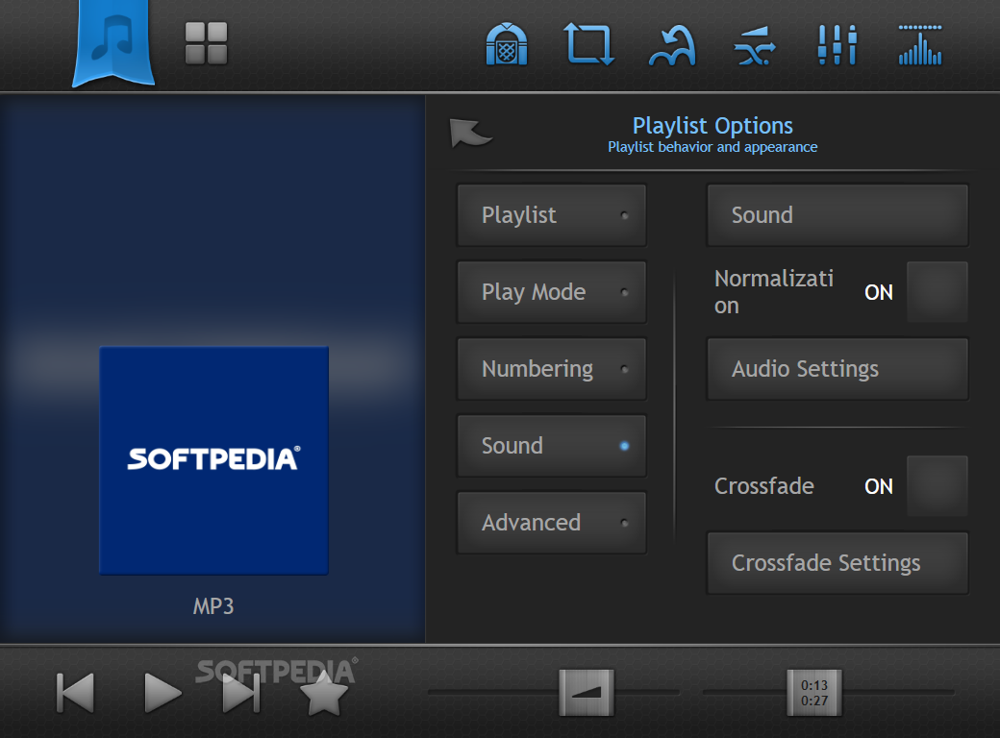Select the Sound category in left column
Screen dimensions: 1000x738
click(x=552, y=446)
